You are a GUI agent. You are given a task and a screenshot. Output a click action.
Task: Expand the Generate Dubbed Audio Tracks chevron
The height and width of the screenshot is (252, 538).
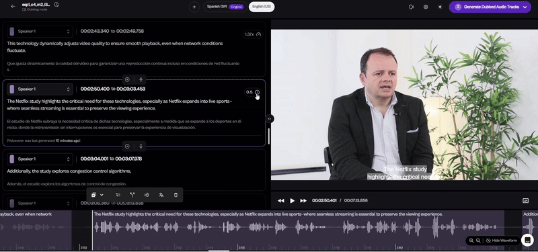[525, 7]
